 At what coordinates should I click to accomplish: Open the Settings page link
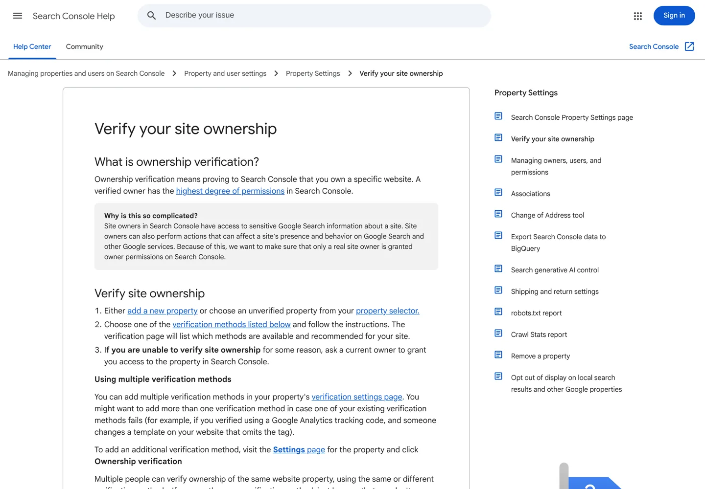[299, 450]
